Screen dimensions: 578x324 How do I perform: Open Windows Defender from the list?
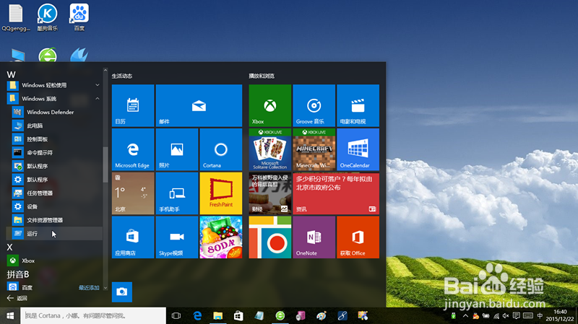[53, 112]
